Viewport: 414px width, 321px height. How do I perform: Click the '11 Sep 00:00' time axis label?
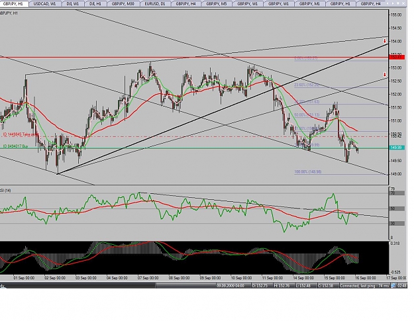(x=272, y=278)
